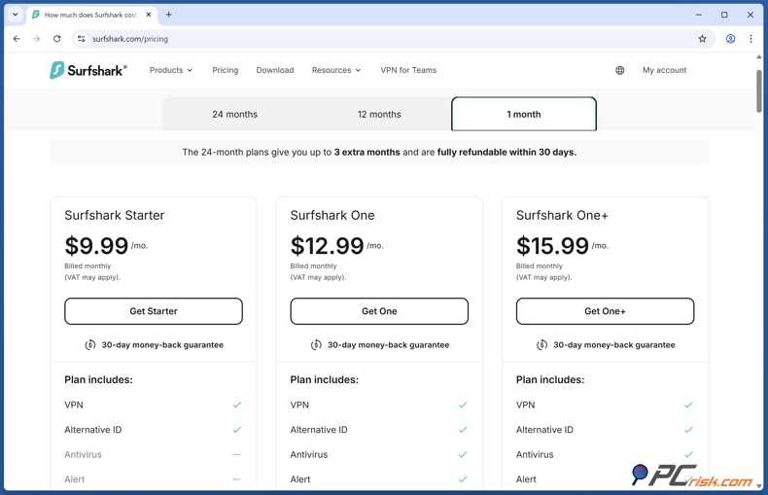Click the Get Starter button
Image resolution: width=768 pixels, height=495 pixels.
[x=154, y=311]
